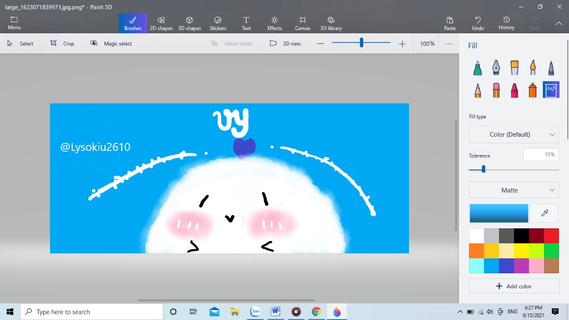Screen dimensions: 569x320
Task: Show hidden system tray icons
Action: pyautogui.click(x=460, y=312)
